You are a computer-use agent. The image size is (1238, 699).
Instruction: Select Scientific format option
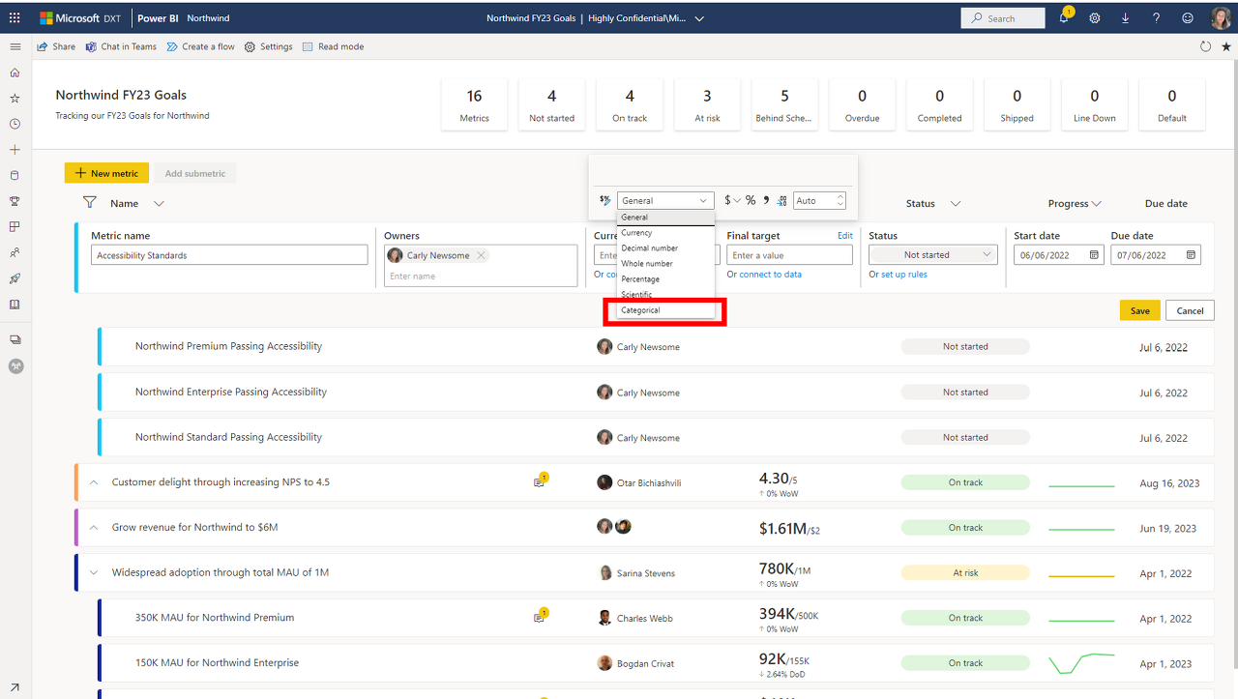click(x=665, y=295)
